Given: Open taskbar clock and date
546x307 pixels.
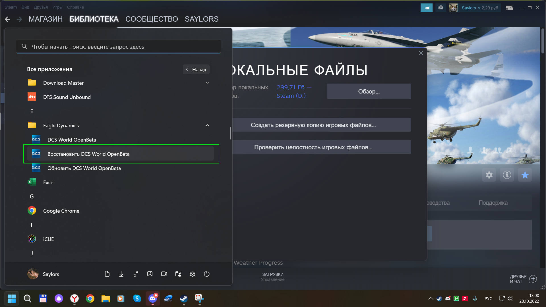Looking at the screenshot, I should (x=529, y=298).
